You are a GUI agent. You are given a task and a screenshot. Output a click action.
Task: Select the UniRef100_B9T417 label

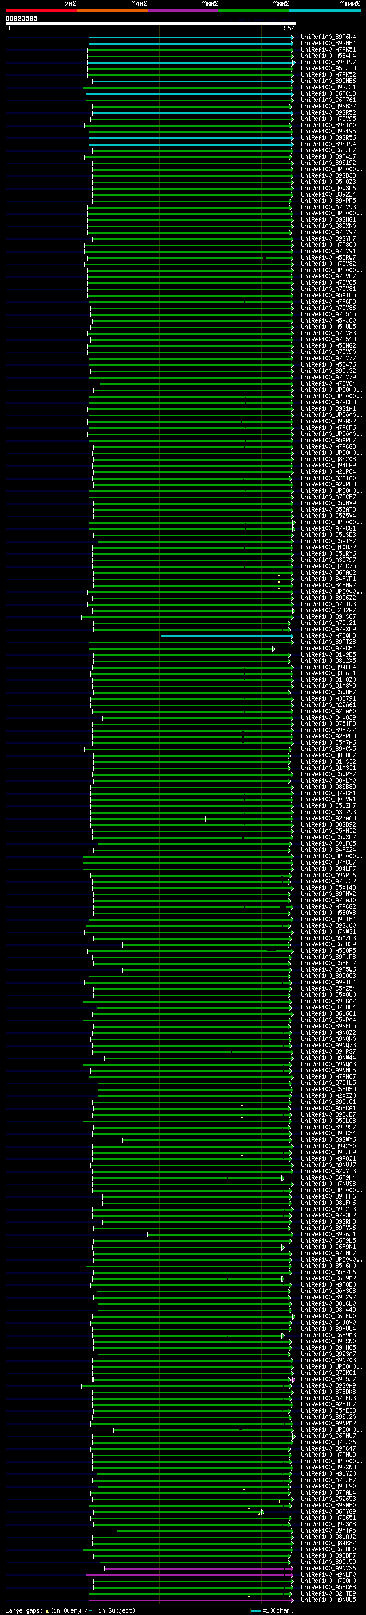328,157
